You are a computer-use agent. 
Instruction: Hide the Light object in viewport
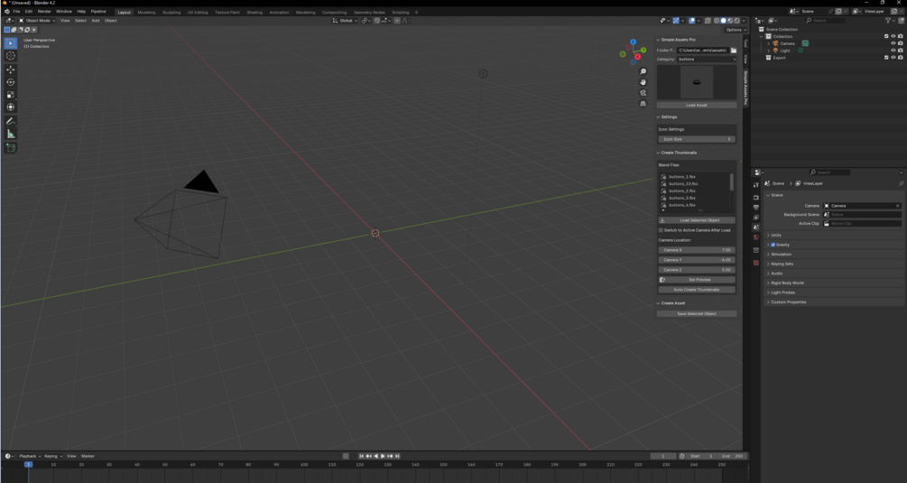[x=893, y=51]
